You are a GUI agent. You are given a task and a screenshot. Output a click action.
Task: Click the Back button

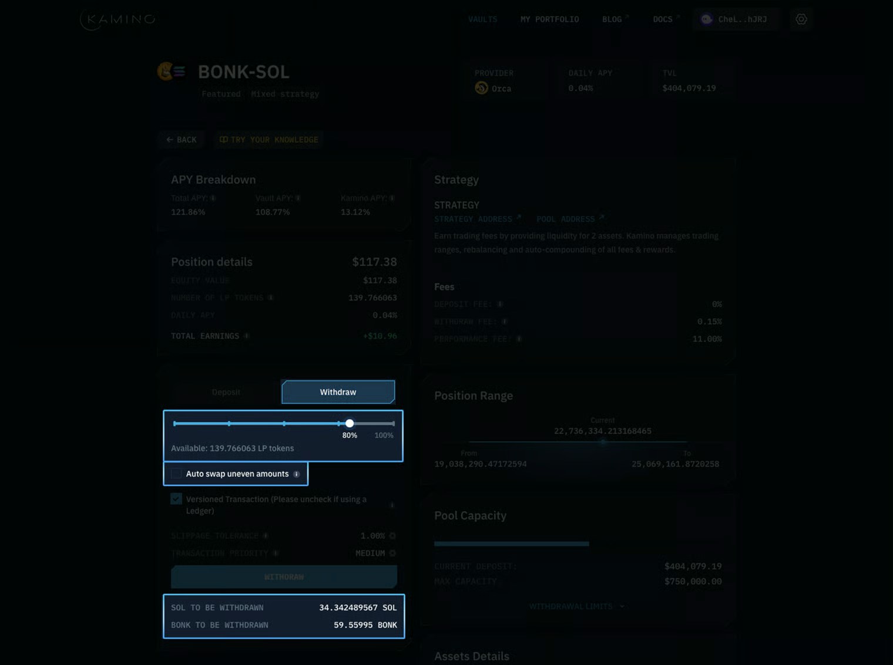pos(181,139)
